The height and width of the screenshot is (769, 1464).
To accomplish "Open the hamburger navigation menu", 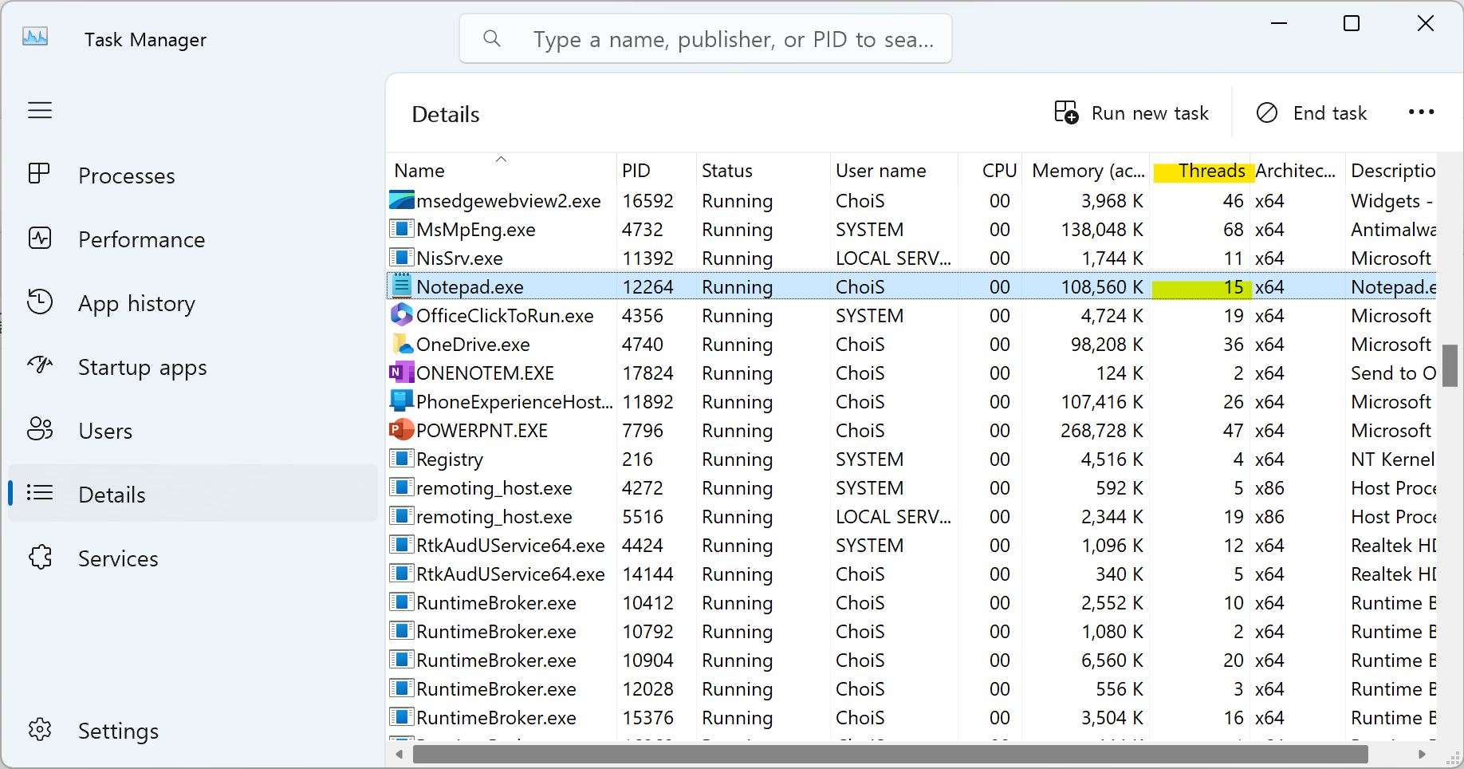I will click(x=40, y=110).
